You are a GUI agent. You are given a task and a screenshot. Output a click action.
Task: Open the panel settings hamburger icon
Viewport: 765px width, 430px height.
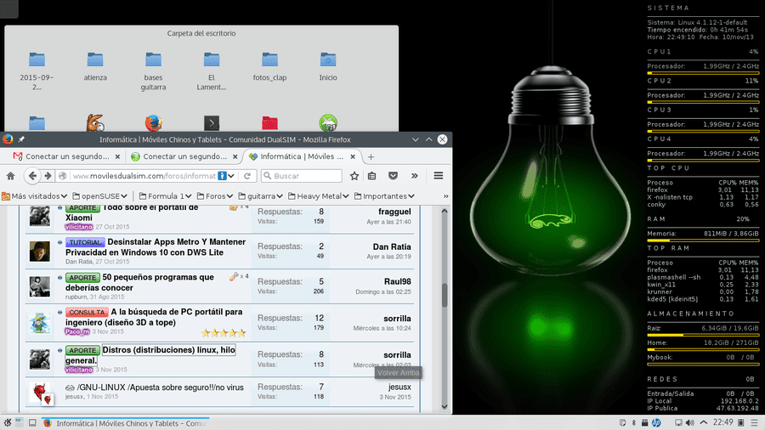(755, 422)
